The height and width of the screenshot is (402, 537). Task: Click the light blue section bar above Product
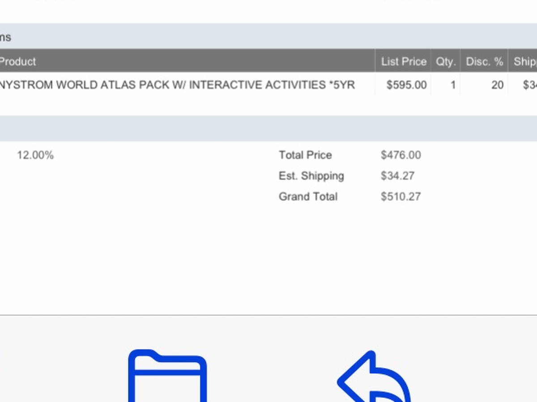268,37
